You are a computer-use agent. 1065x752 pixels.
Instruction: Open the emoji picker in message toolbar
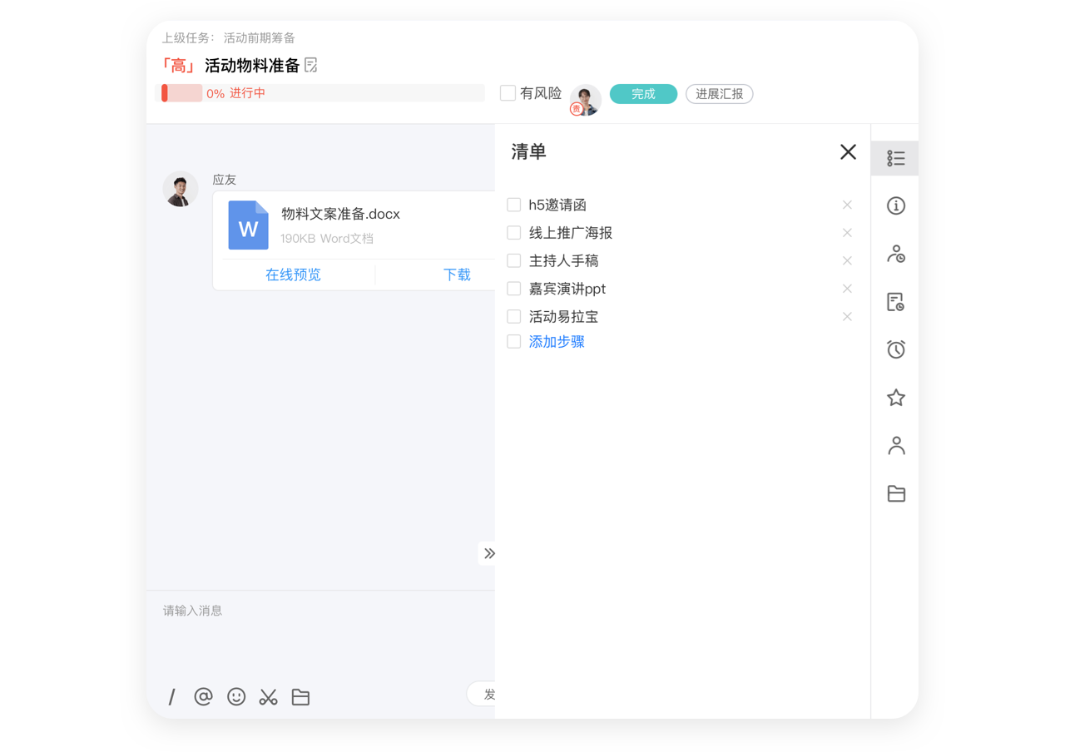coord(236,697)
